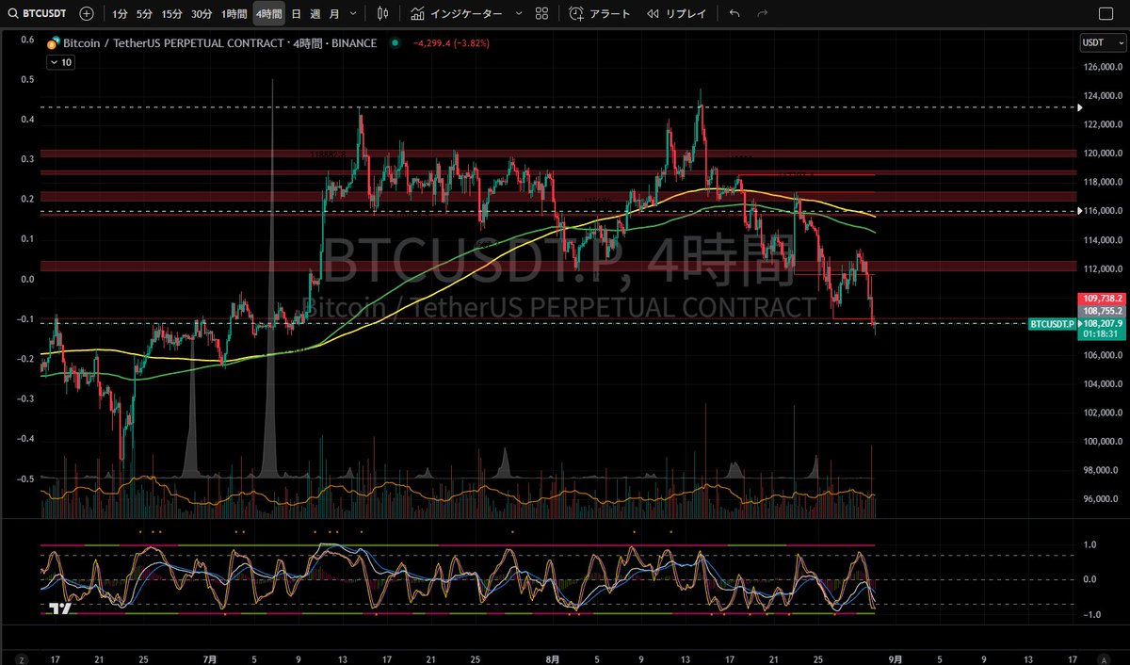Click the BTCUSDT.P symbol tag on price axis
The image size is (1130, 665).
[x=1052, y=323]
